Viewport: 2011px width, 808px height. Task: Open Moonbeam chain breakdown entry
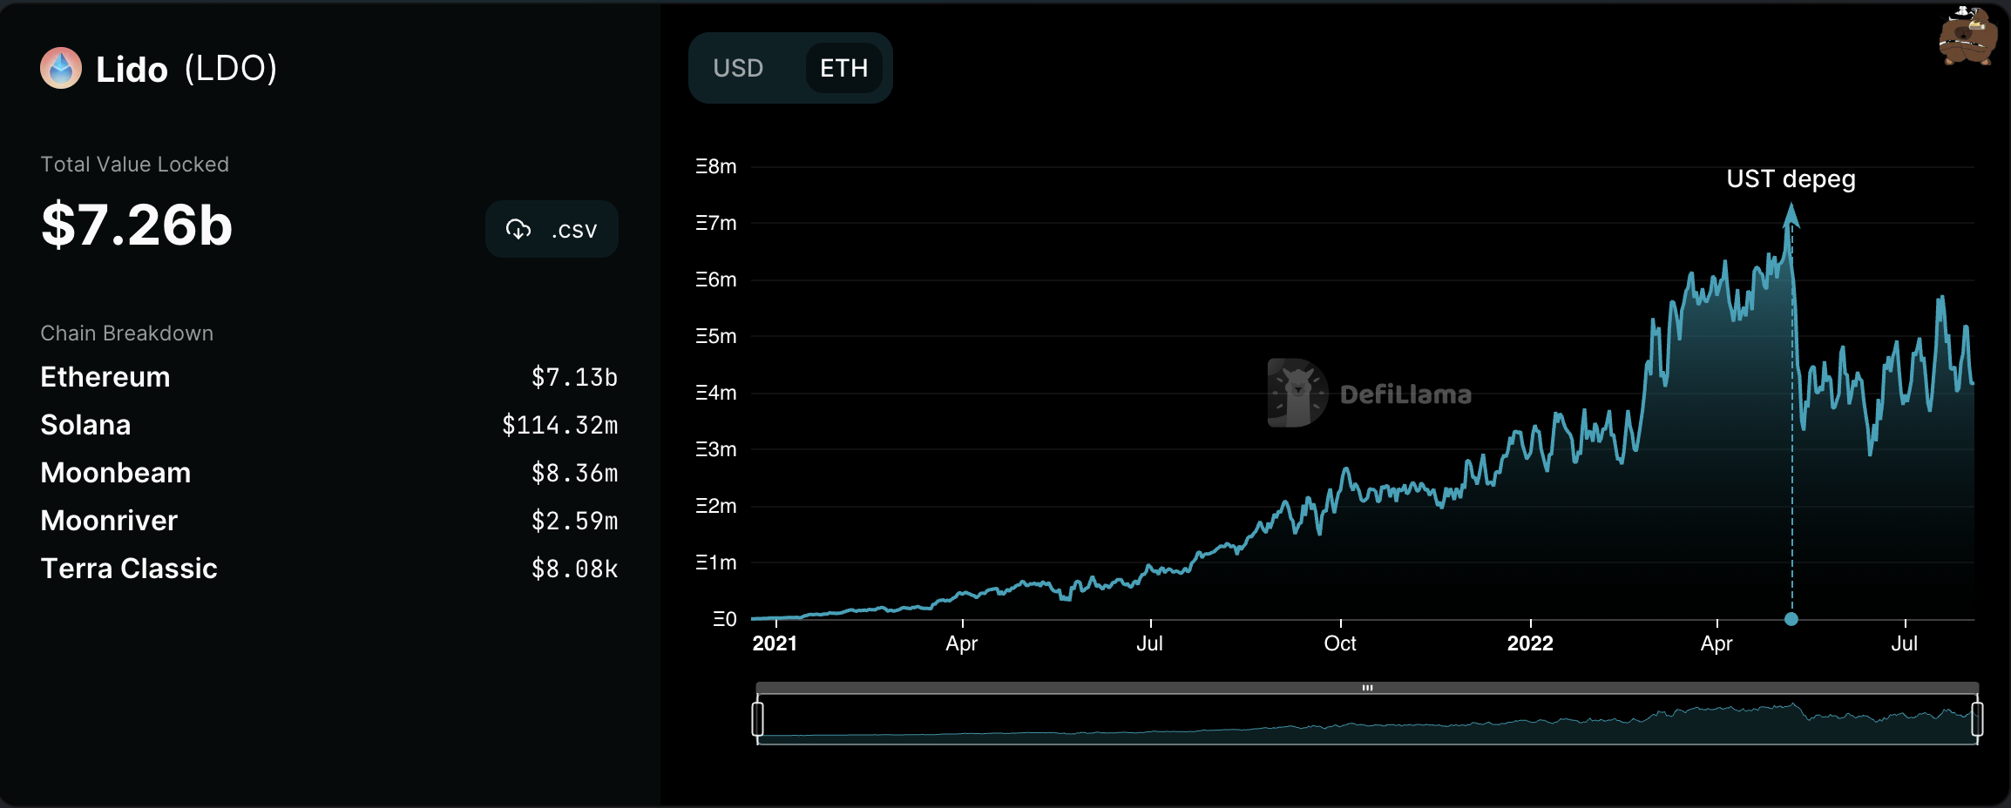tap(115, 473)
